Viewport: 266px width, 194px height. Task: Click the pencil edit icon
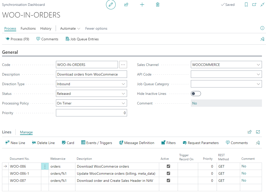click(x=111, y=5)
